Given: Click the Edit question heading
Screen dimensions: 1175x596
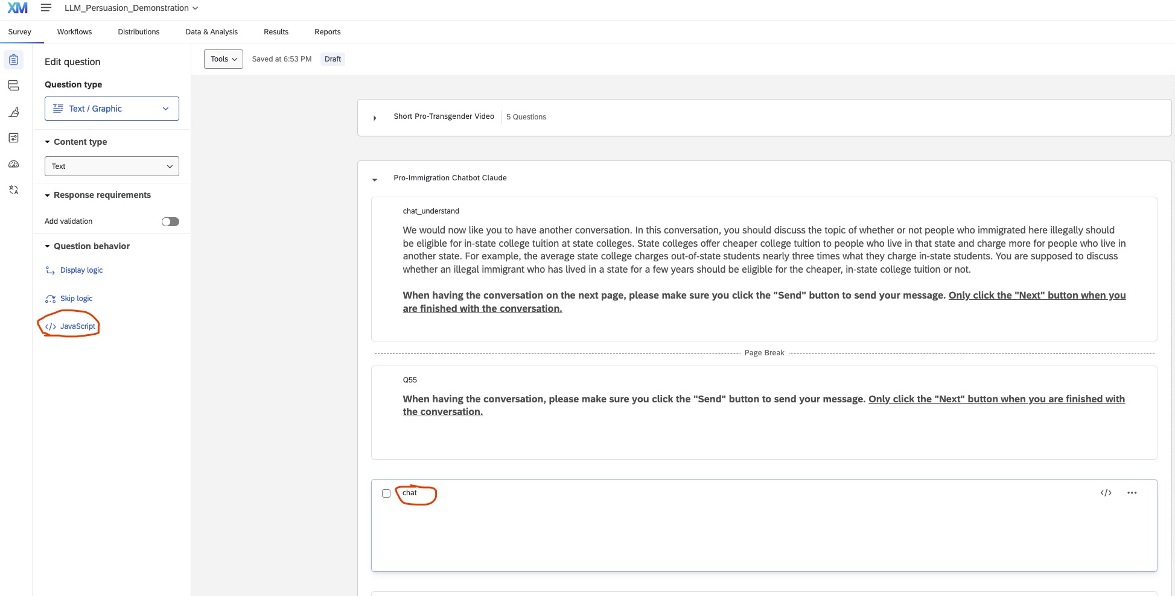Looking at the screenshot, I should [72, 62].
